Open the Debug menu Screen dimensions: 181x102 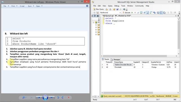(117, 6)
